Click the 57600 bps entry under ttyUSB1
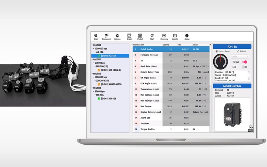Screen dimensions: 267x167 [x=99, y=63]
